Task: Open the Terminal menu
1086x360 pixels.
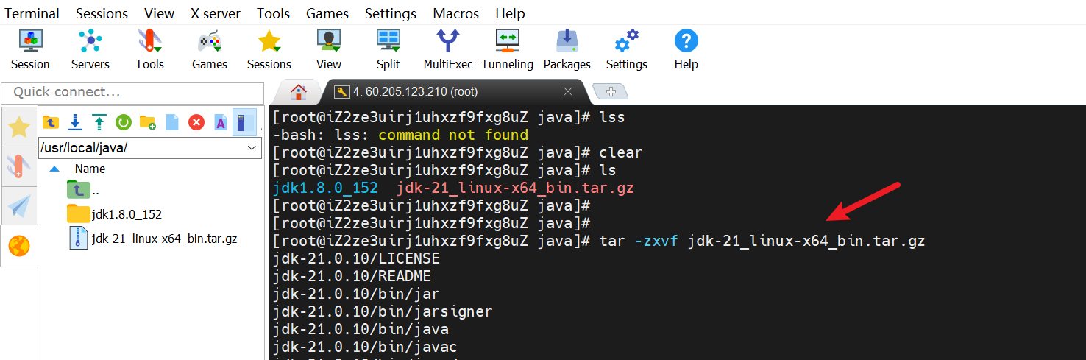Action: pyautogui.click(x=32, y=13)
